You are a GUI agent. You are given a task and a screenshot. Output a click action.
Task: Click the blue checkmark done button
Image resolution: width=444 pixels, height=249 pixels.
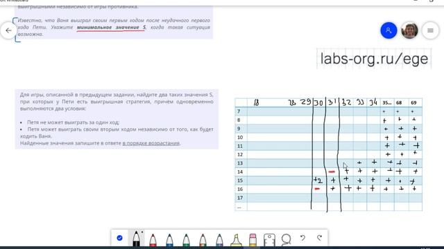[119, 238]
